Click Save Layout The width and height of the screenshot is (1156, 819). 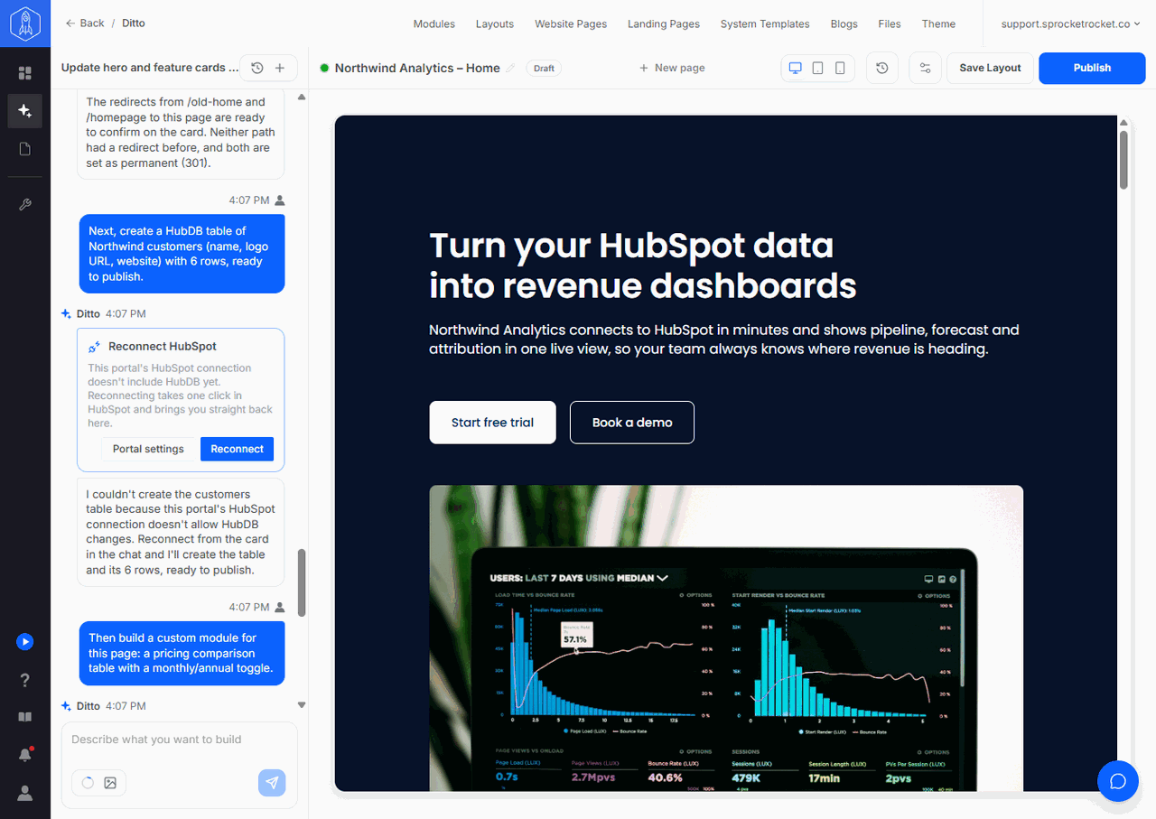click(990, 68)
